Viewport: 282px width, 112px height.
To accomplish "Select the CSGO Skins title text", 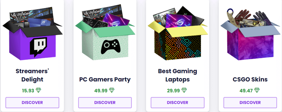I will click(x=250, y=79).
